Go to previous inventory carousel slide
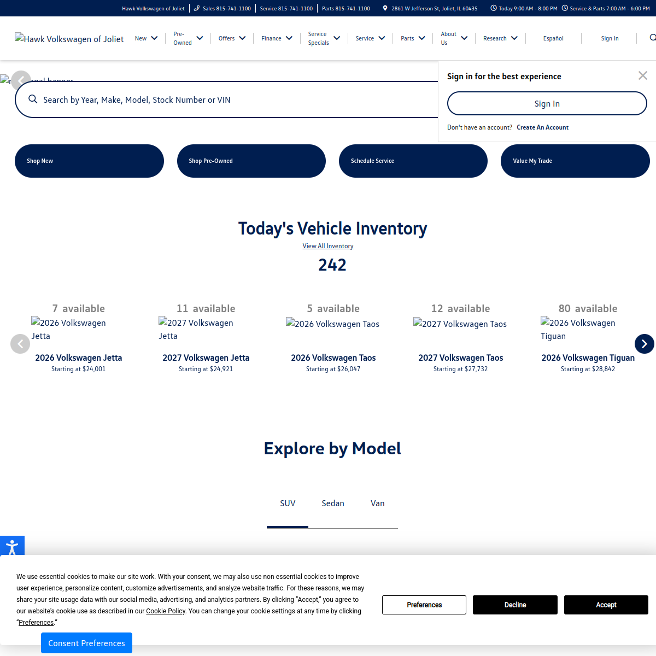 tap(20, 344)
